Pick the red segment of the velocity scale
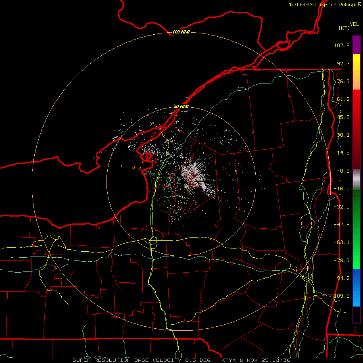Image resolution: width=363 pixels, height=363 pixels. coord(356,129)
